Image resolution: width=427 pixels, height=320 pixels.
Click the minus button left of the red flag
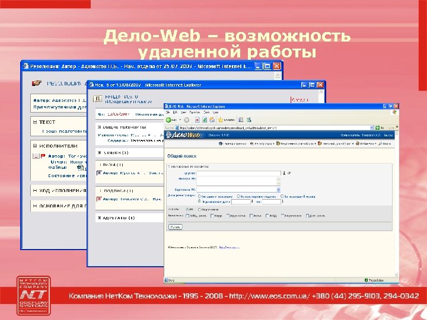point(36,156)
